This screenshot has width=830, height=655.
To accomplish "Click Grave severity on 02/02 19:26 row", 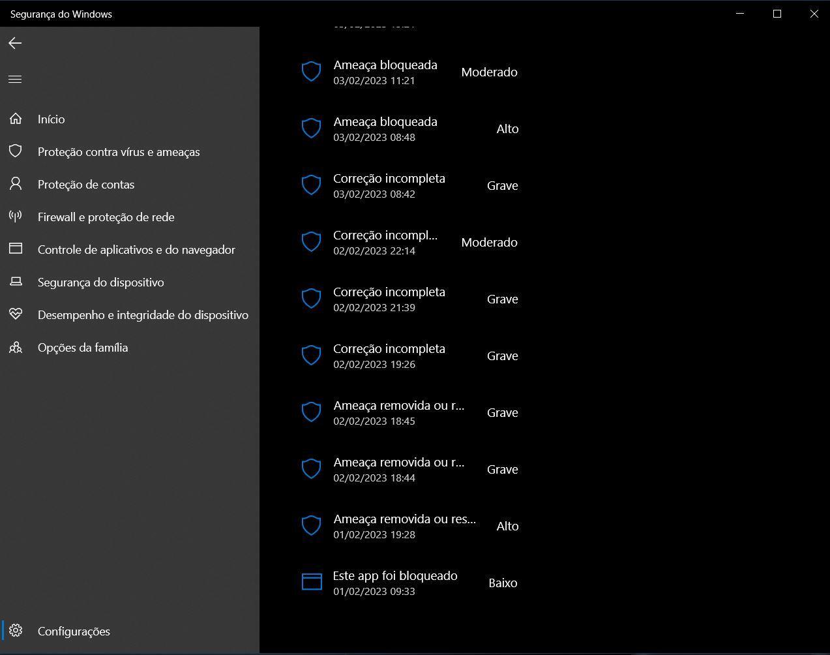I will tap(503, 356).
